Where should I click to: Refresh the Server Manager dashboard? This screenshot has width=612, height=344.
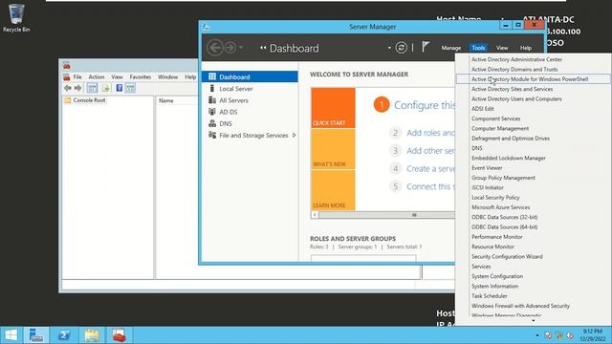402,48
